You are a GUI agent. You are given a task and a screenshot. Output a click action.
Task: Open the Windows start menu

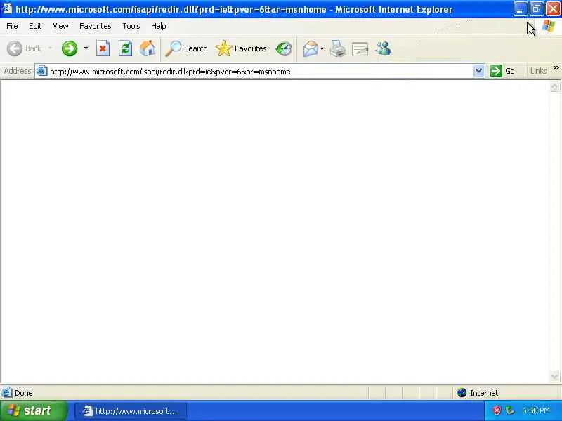[x=33, y=410]
